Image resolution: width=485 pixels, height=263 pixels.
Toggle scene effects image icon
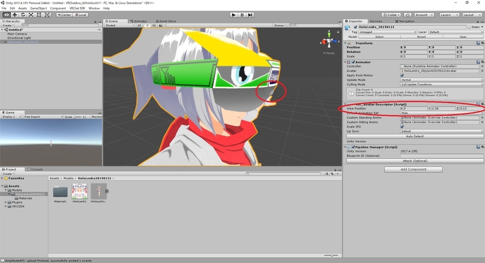tap(161, 26)
